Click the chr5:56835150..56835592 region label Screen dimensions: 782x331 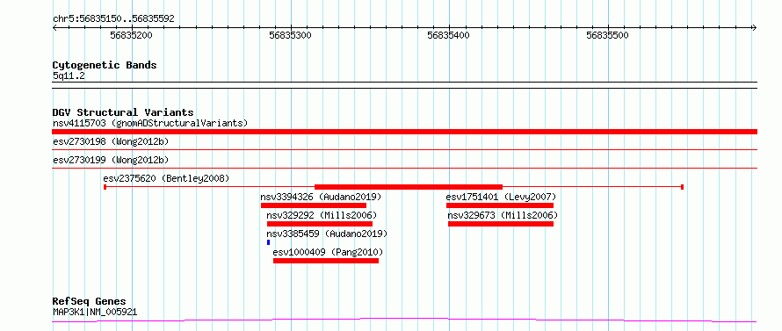[x=113, y=19]
